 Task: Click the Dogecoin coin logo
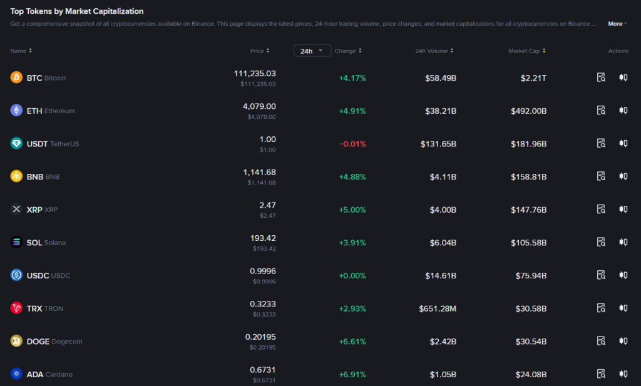pyautogui.click(x=16, y=341)
